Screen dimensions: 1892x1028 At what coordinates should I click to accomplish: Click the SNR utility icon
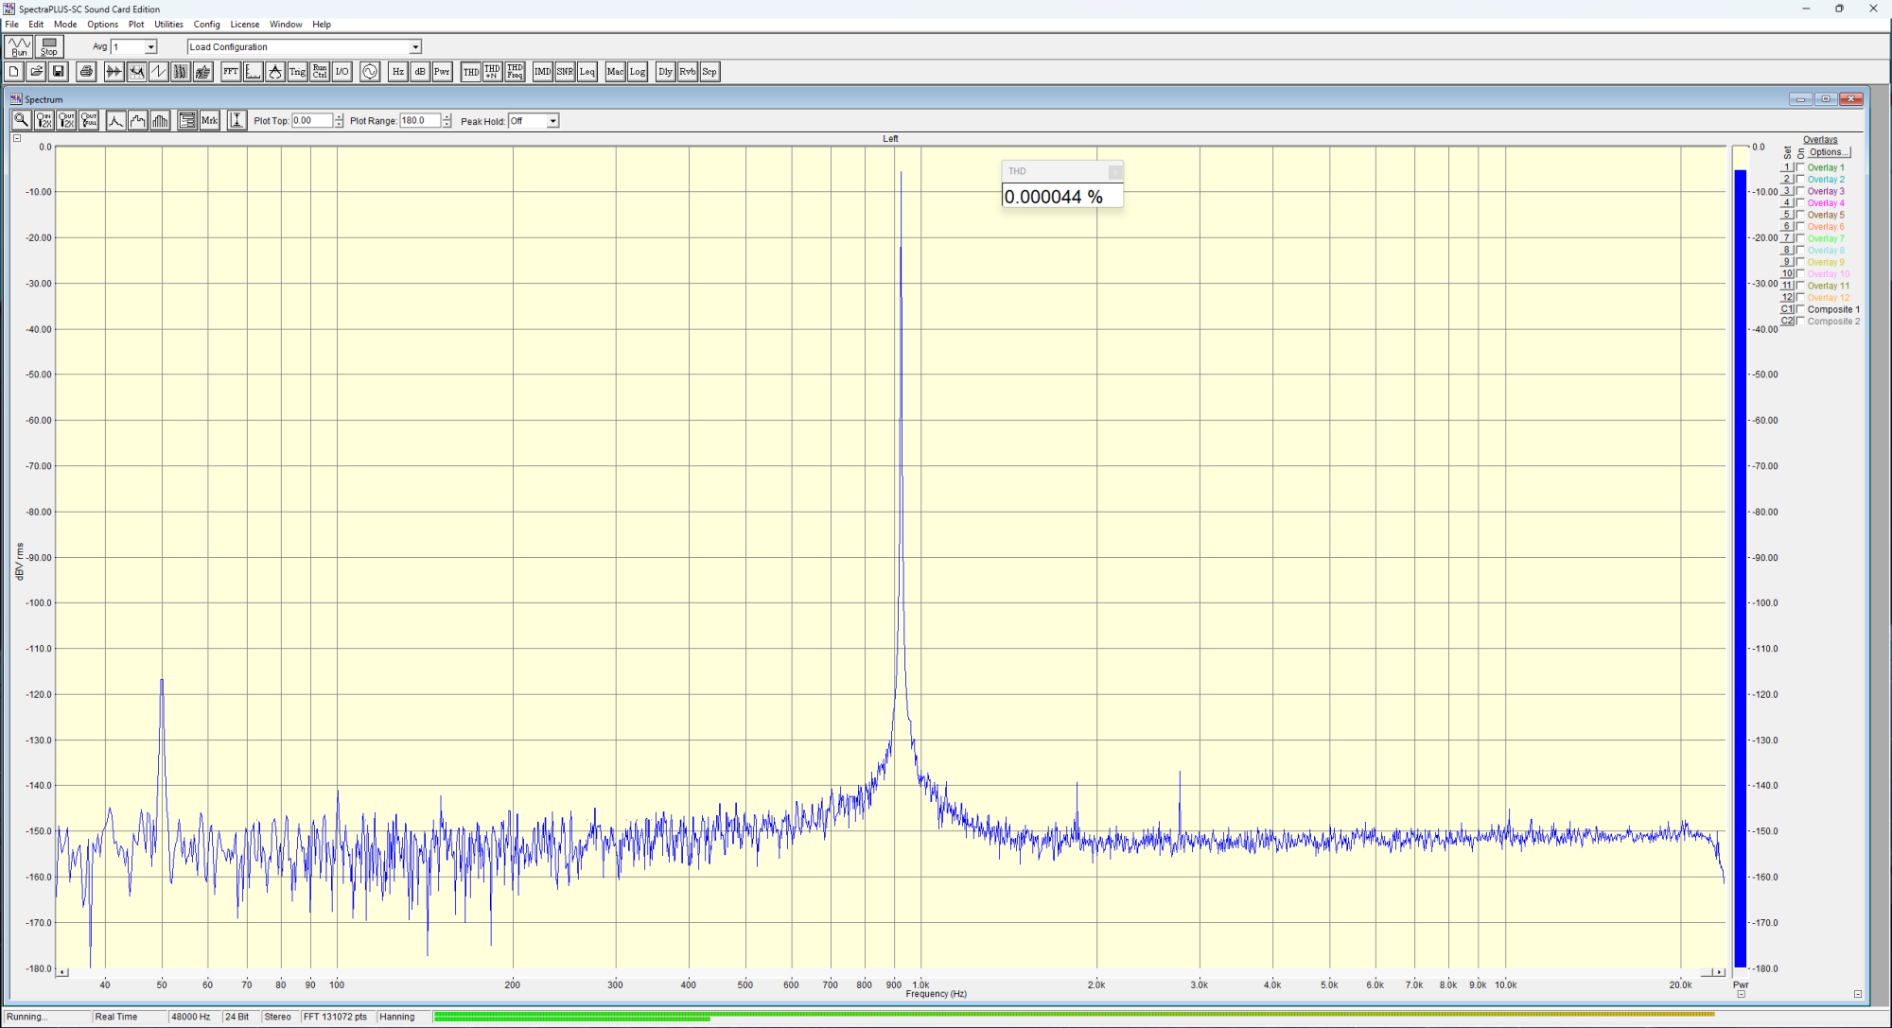pos(565,72)
